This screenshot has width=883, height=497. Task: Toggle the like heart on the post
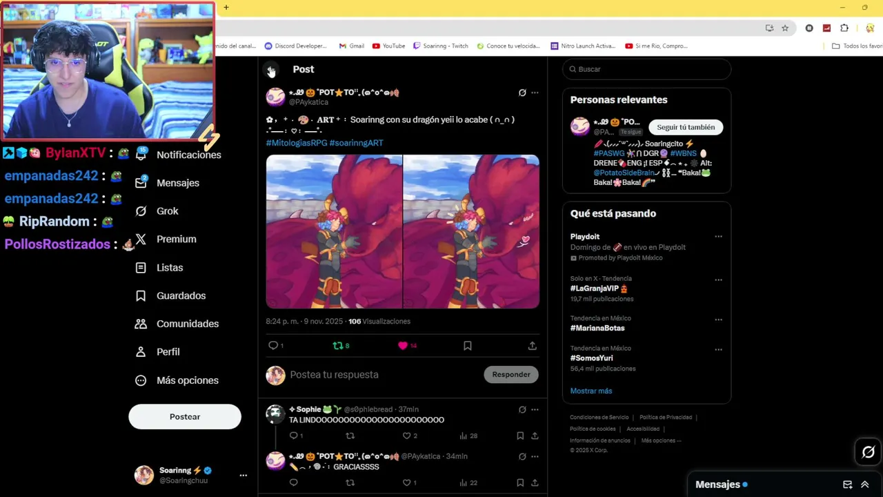coord(403,346)
